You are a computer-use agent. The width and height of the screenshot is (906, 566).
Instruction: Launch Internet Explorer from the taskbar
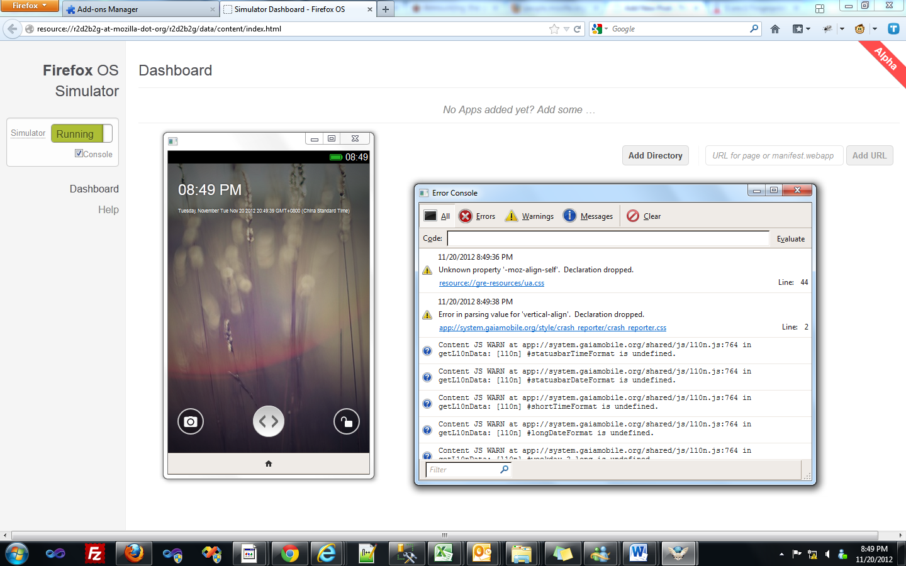pyautogui.click(x=327, y=553)
